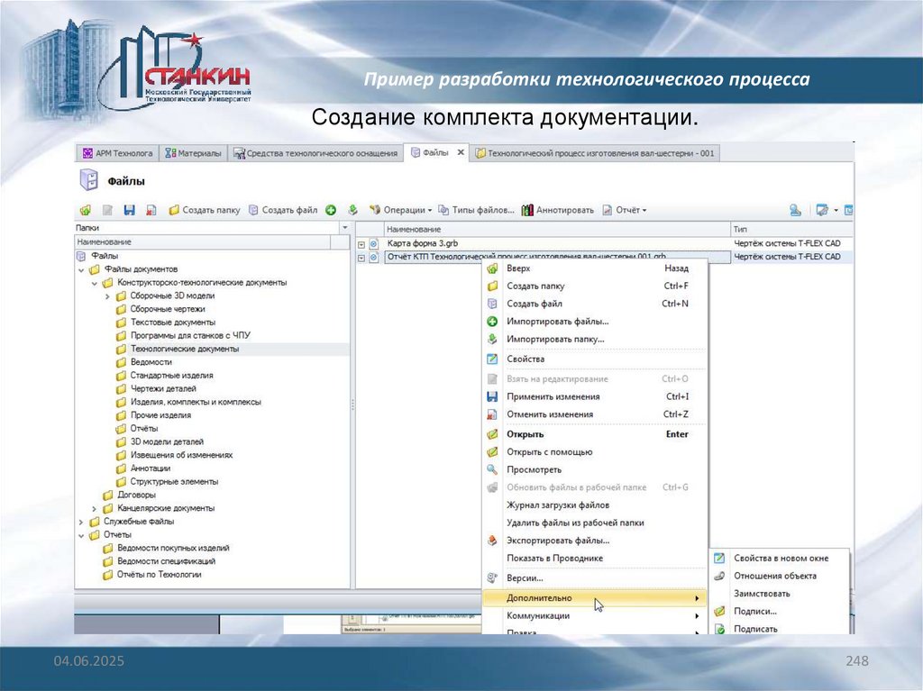Click Импортировать папку in context menu
The width and height of the screenshot is (923, 691).
pos(555,339)
